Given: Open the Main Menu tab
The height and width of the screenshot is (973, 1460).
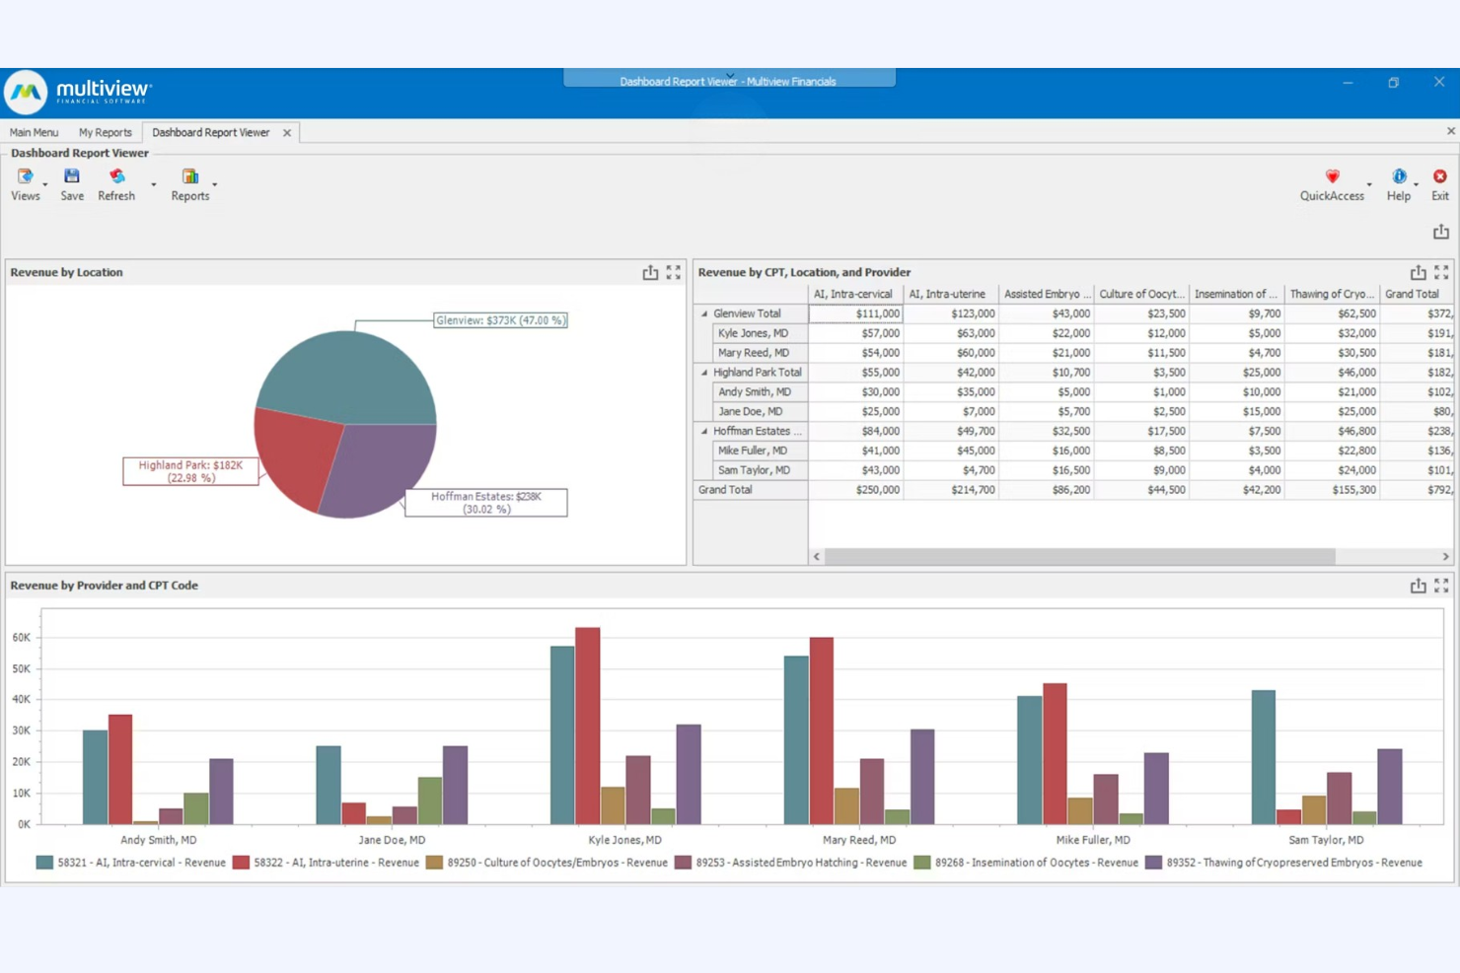Looking at the screenshot, I should tap(34, 131).
